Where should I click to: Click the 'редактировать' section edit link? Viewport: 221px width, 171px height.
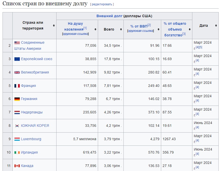102,5
